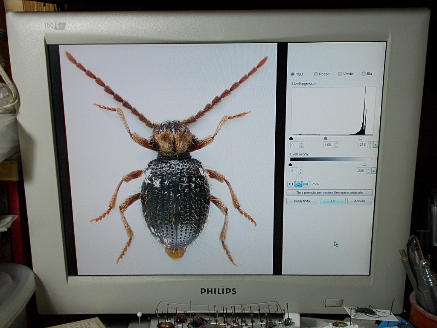Click Annulla to cancel the adjustment
The width and height of the screenshot is (437, 328).
tap(359, 201)
